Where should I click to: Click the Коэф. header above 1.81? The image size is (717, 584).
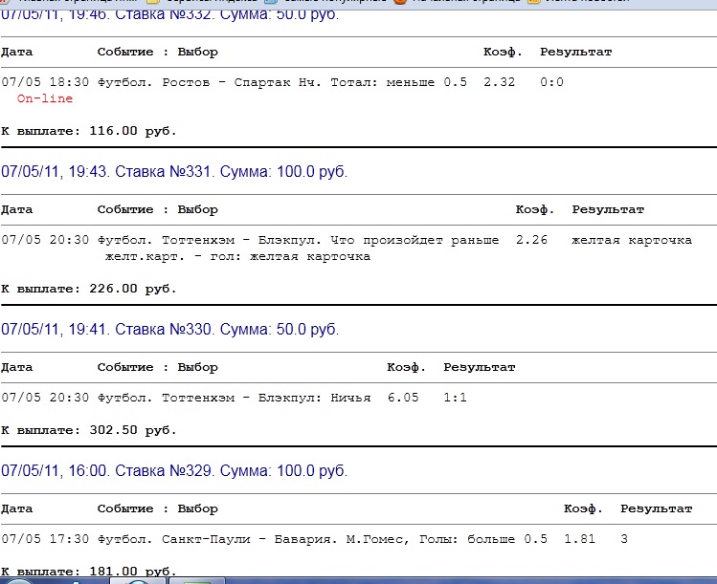tap(583, 508)
